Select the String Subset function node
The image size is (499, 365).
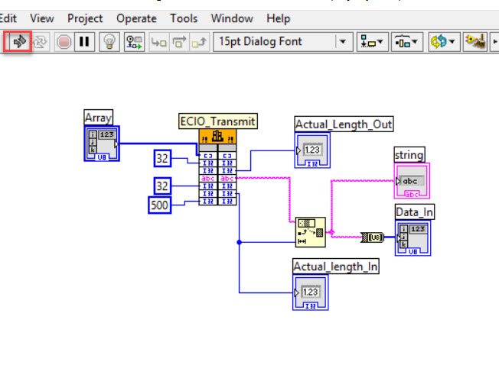(x=310, y=232)
